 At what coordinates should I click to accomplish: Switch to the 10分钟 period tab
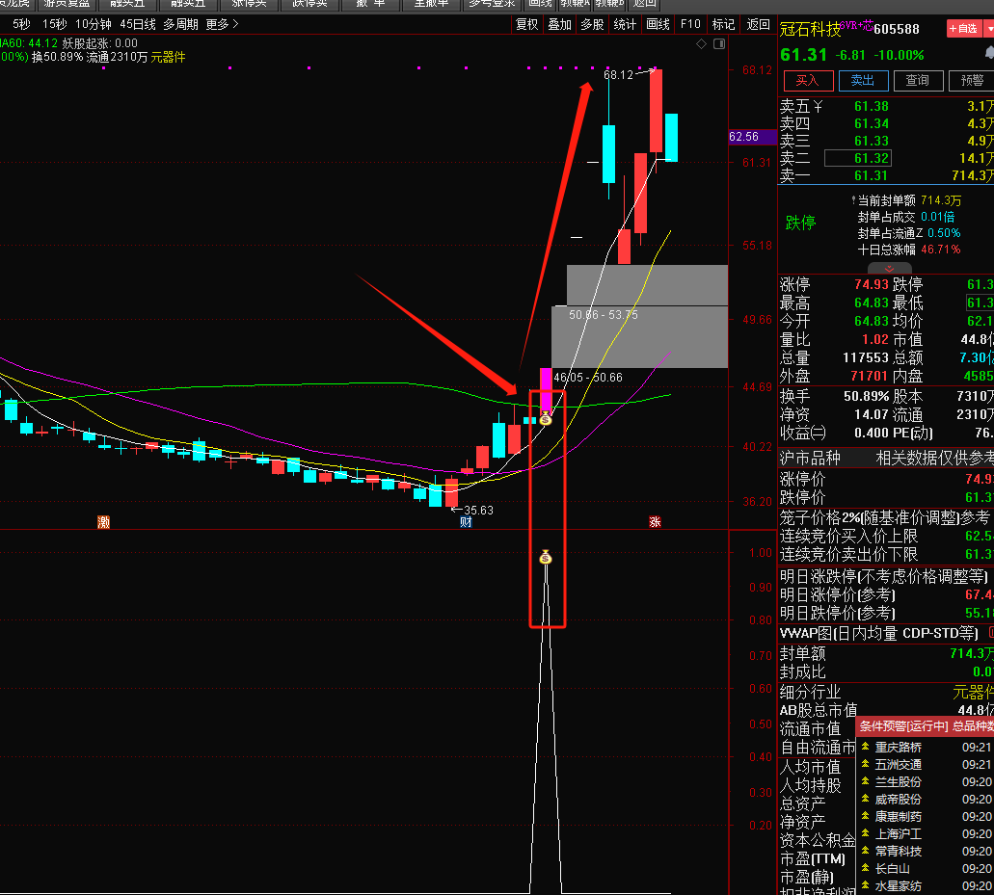pos(94,24)
